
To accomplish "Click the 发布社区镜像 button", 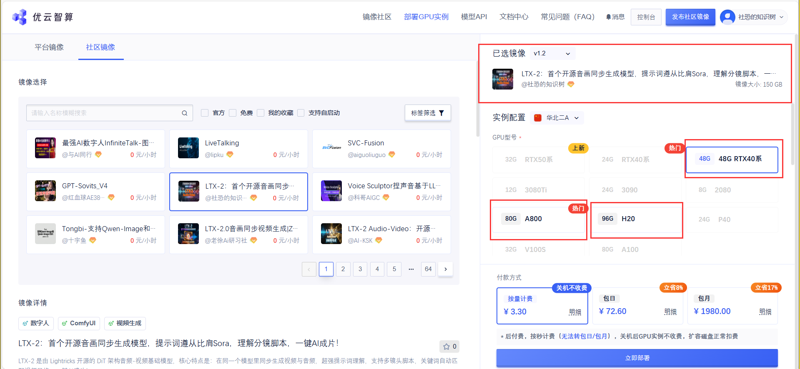I will (690, 17).
